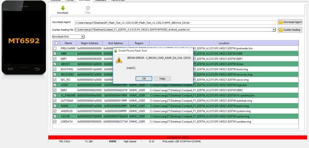Click the EMMC_USER region cell of CACHE
Screen dimensions: 309x148
(x=139, y=116)
